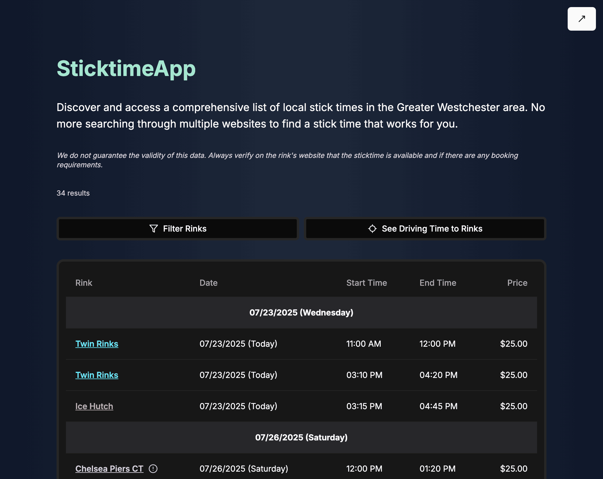The width and height of the screenshot is (603, 479).
Task: Open the Ice Hutch rink link
Action: (94, 406)
